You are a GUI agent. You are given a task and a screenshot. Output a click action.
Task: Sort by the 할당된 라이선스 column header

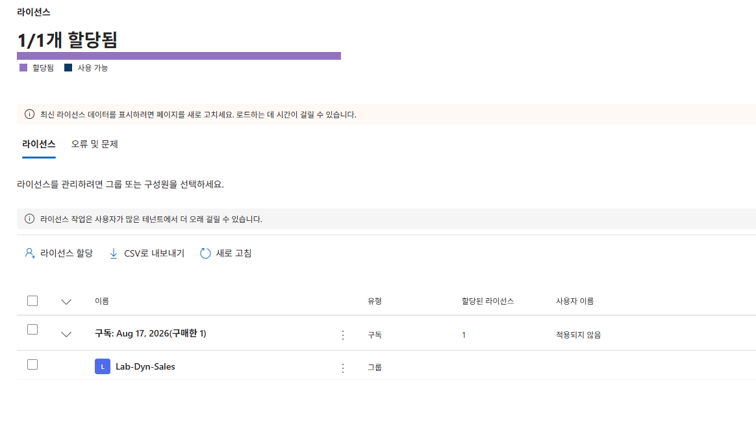[x=488, y=301]
